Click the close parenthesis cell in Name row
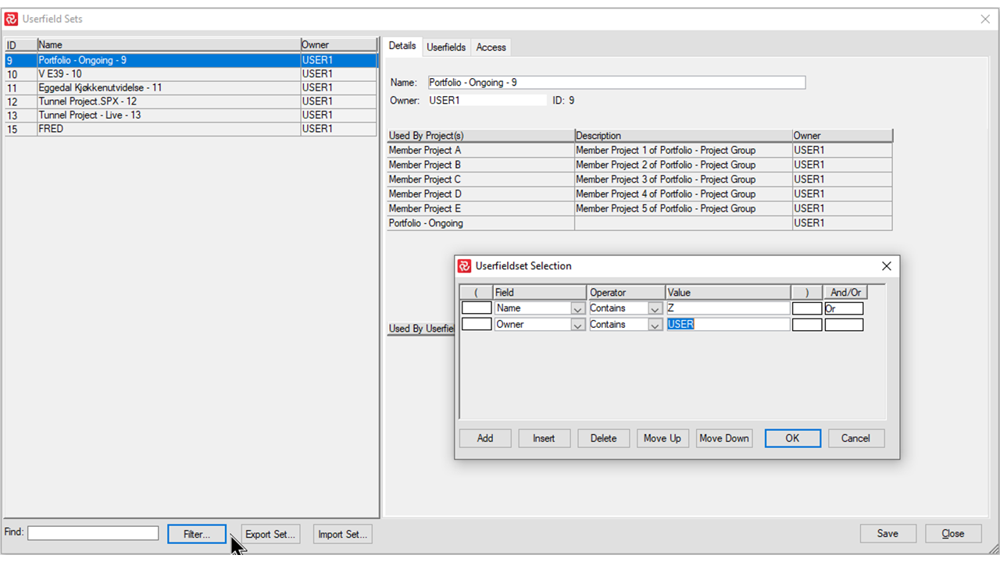This screenshot has width=1000, height=562. (x=807, y=308)
